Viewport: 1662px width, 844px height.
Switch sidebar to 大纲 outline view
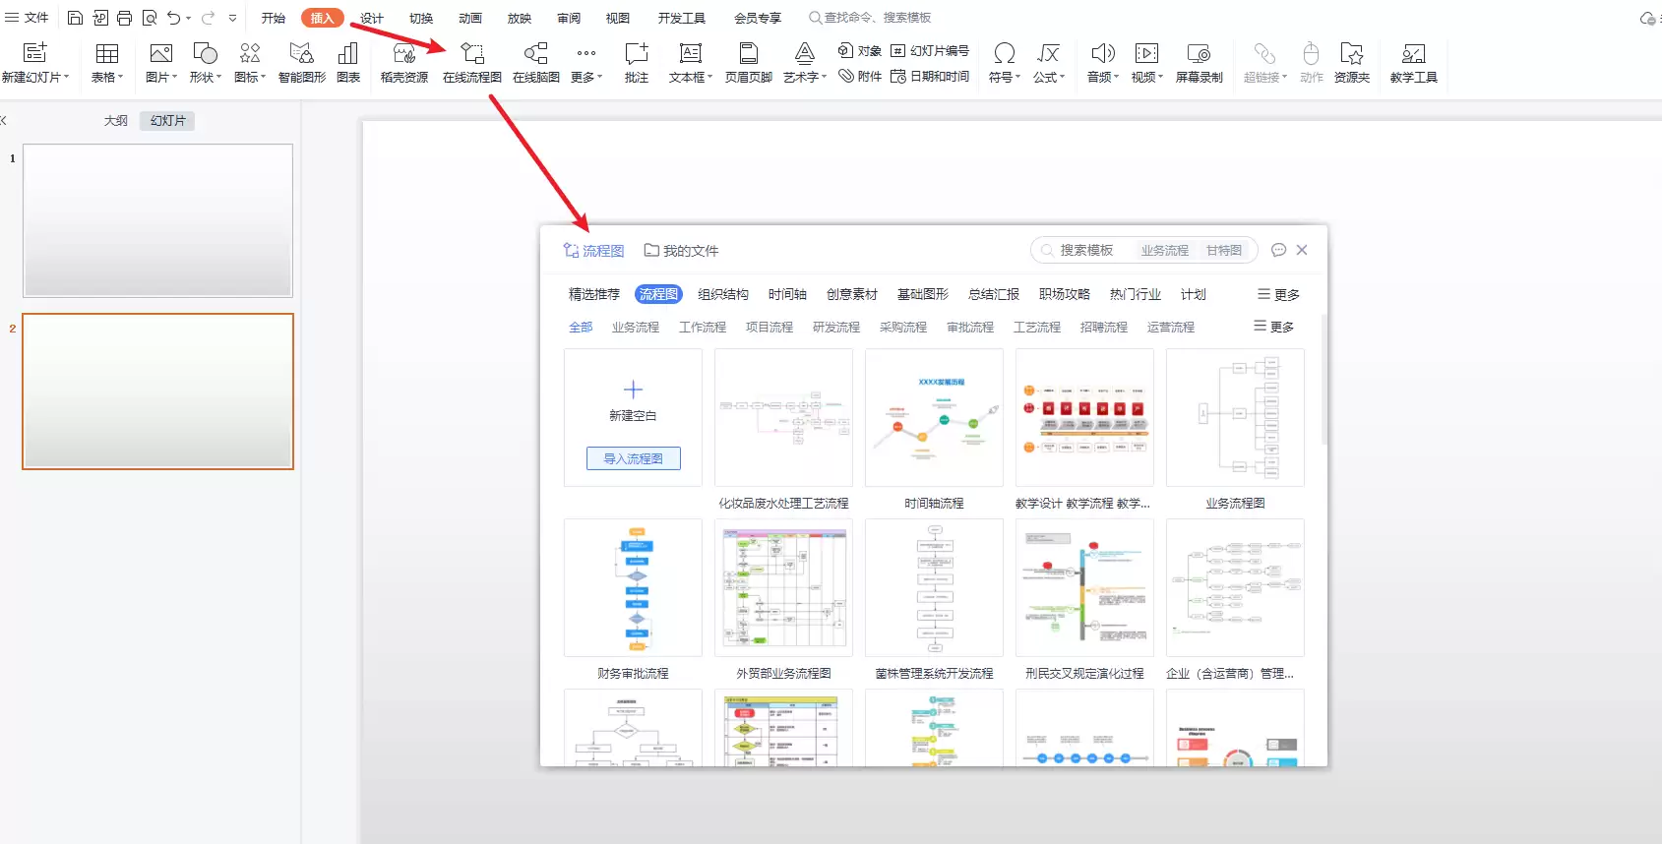pyautogui.click(x=116, y=120)
